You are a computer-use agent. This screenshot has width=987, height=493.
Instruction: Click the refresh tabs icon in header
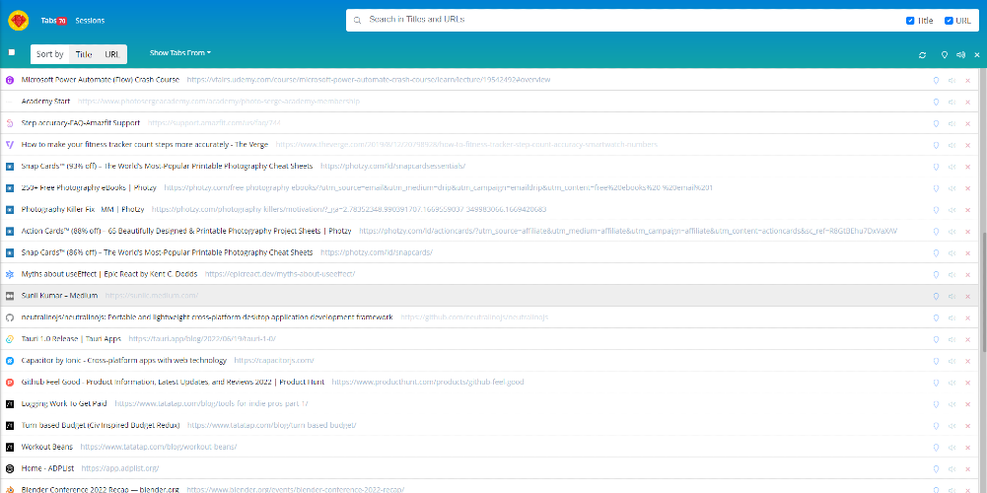point(922,55)
